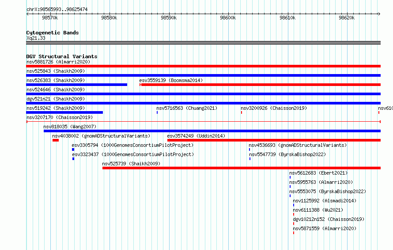393x250 pixels.
Task: Open esv3559139 (Boomsma2014) label
Action: click(x=171, y=80)
